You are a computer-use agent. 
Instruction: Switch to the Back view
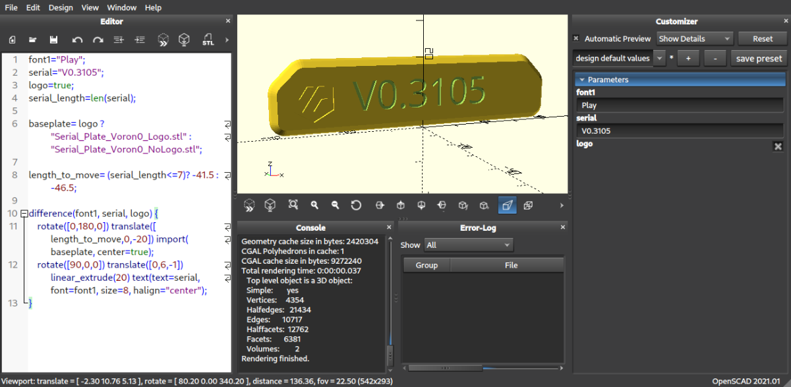pos(484,205)
